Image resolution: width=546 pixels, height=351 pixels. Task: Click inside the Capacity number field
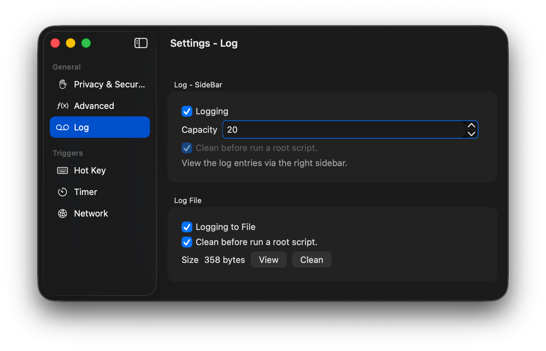[343, 130]
